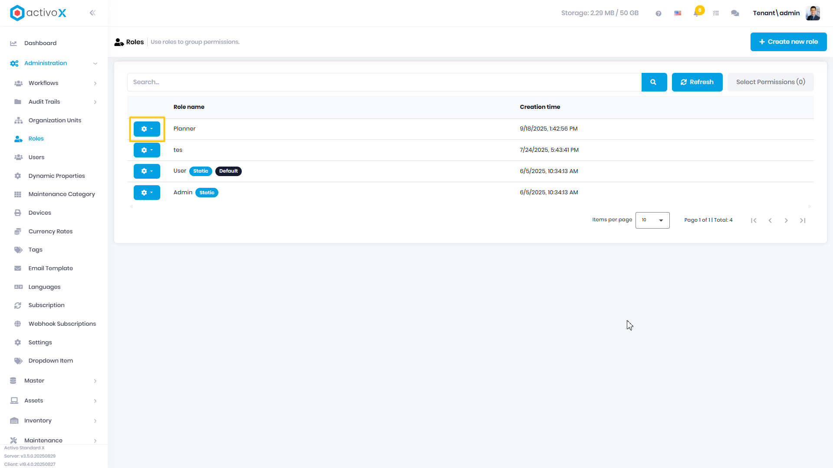Open Languages page
Image resolution: width=833 pixels, height=468 pixels.
pyautogui.click(x=44, y=287)
